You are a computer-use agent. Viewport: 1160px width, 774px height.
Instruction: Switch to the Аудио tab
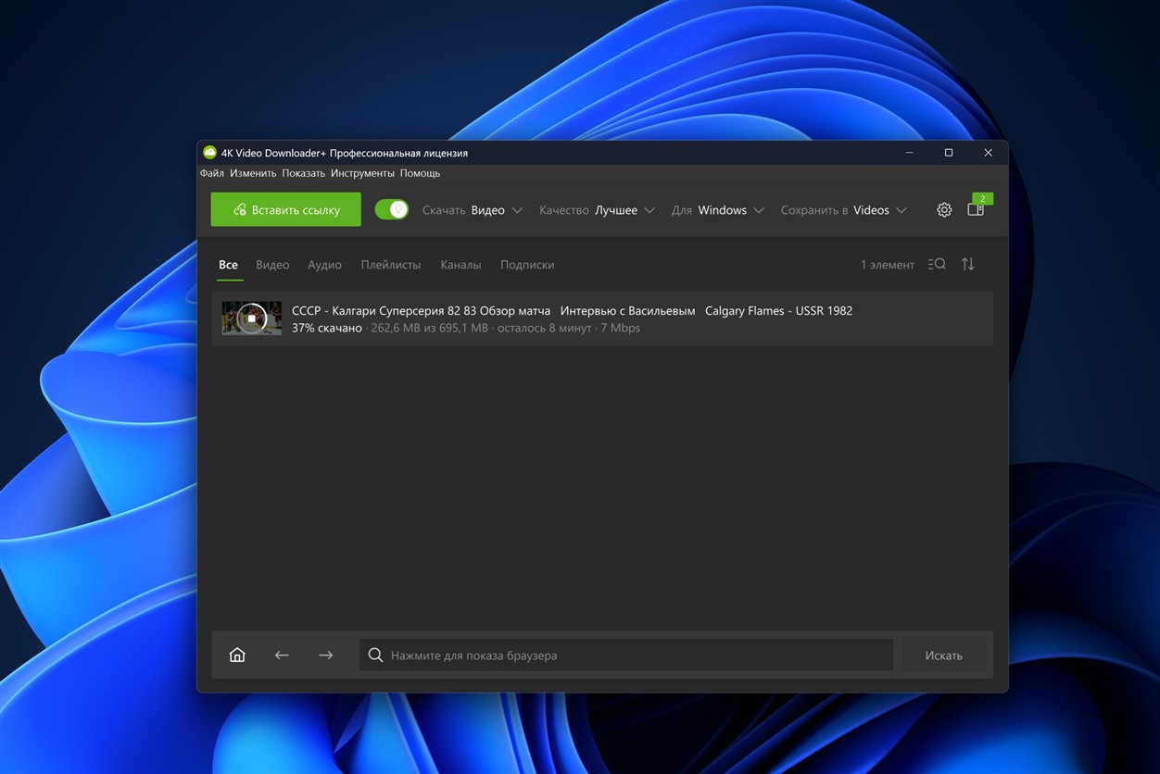pyautogui.click(x=324, y=265)
